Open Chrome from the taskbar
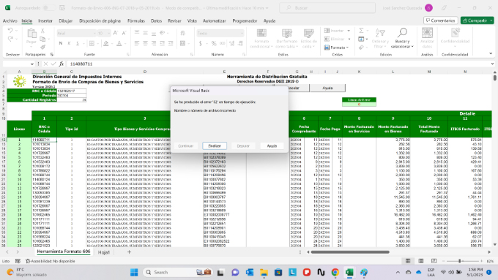Viewport: 498px width, 280px height. (335, 273)
